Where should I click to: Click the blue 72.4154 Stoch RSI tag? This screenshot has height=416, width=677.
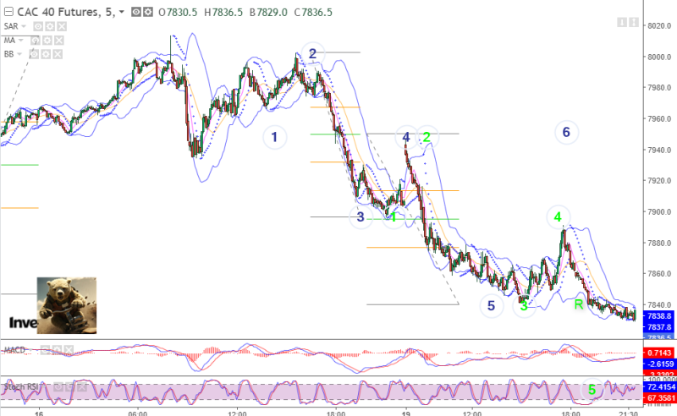click(x=659, y=386)
